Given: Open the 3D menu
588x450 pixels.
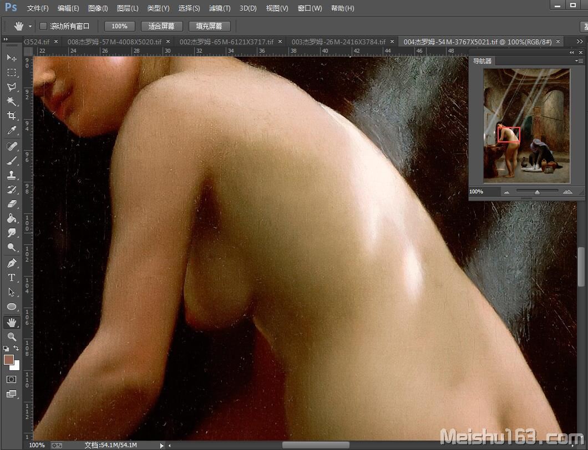Looking at the screenshot, I should click(x=248, y=8).
